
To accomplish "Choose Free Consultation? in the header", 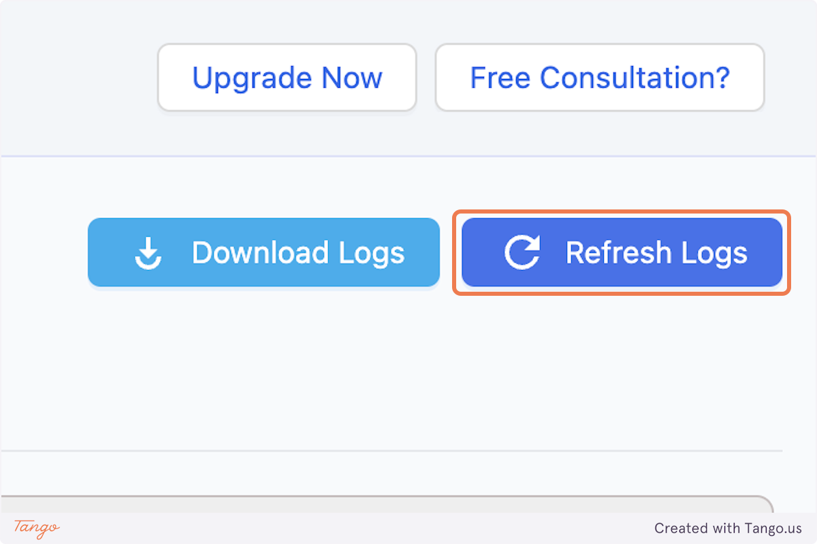I will click(x=600, y=77).
